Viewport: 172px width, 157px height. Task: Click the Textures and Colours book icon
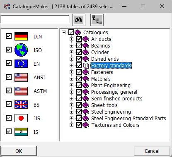click(x=86, y=125)
